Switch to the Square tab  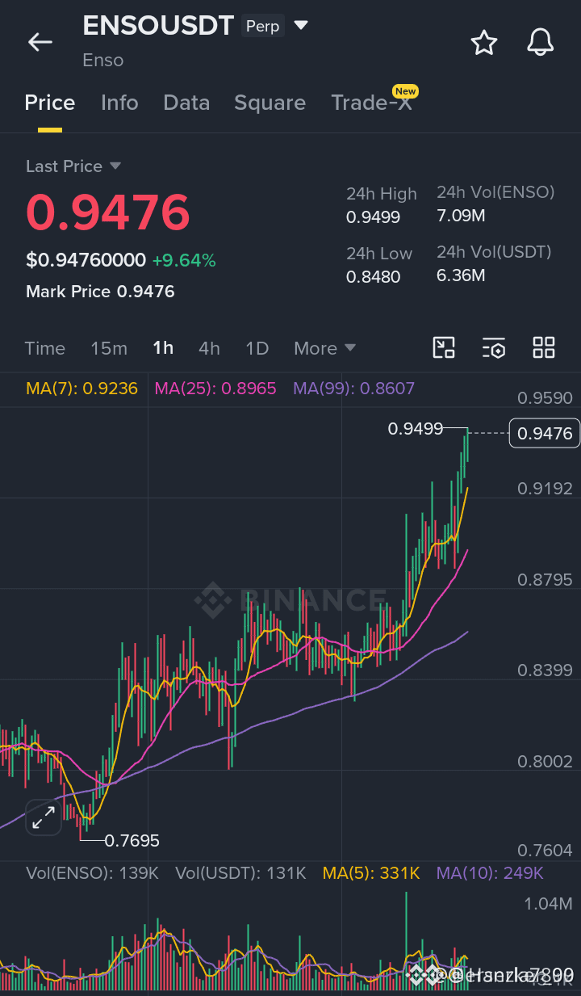point(270,103)
